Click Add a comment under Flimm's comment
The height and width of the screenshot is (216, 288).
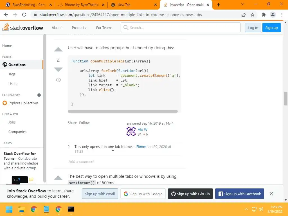coord(81,162)
